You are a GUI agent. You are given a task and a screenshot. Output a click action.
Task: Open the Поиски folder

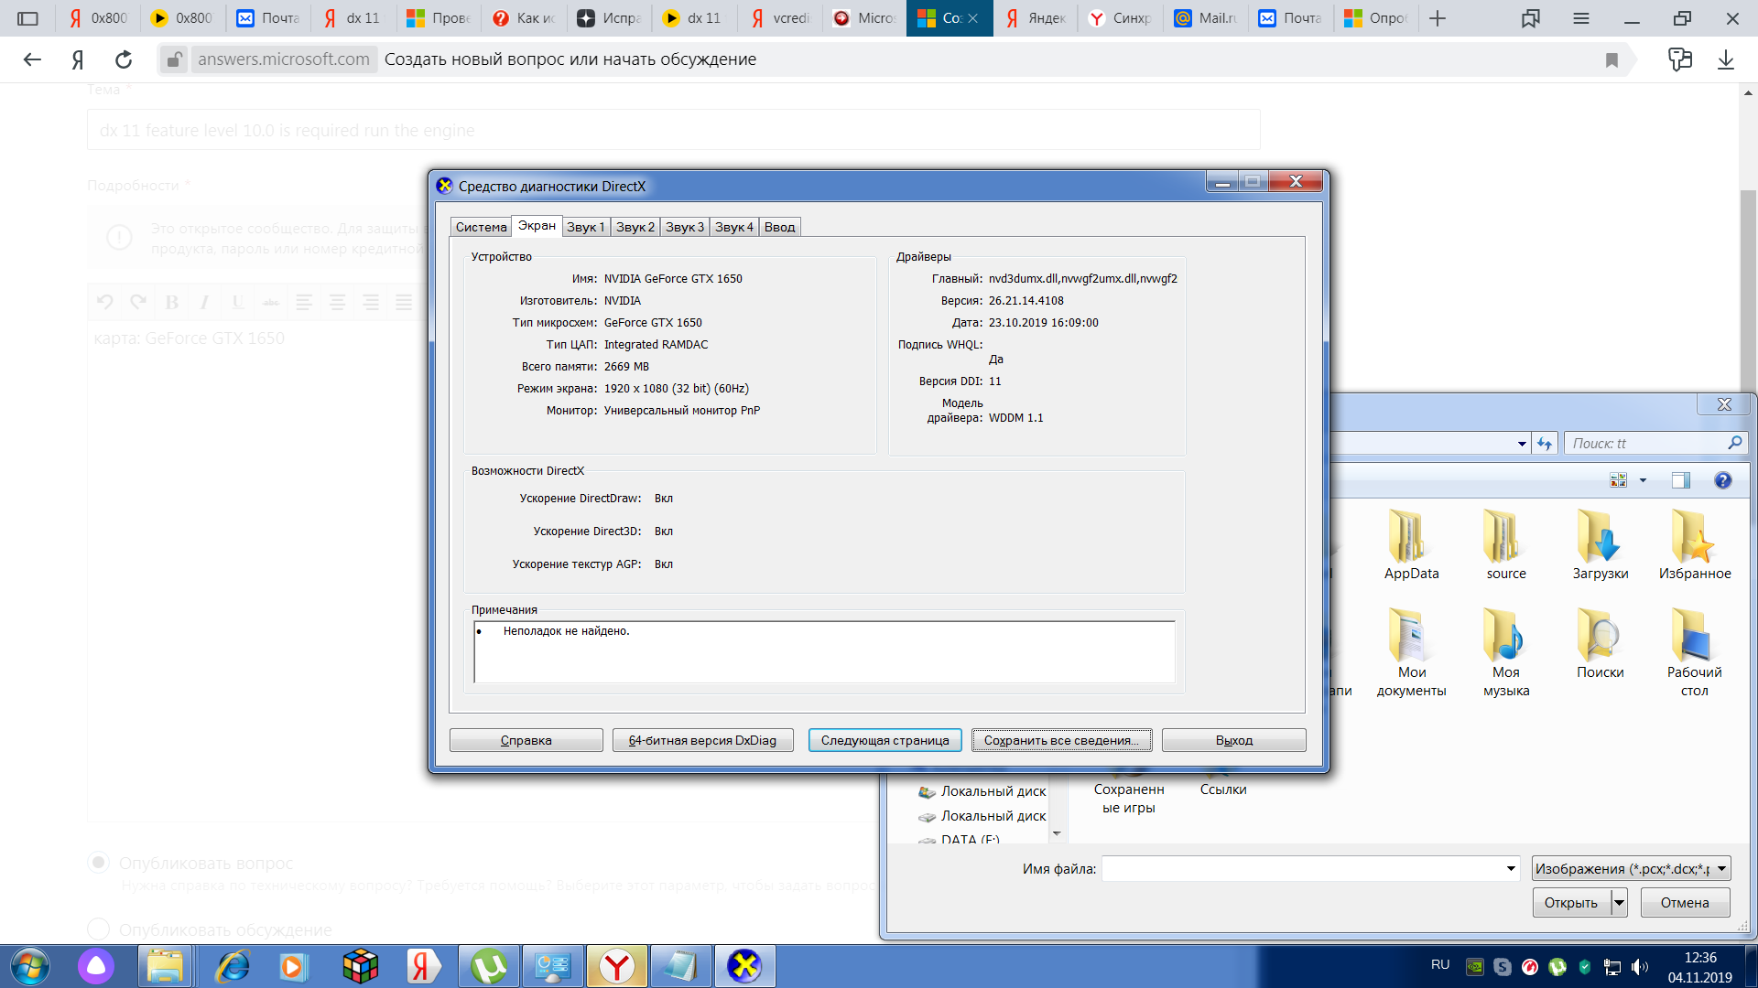1601,644
